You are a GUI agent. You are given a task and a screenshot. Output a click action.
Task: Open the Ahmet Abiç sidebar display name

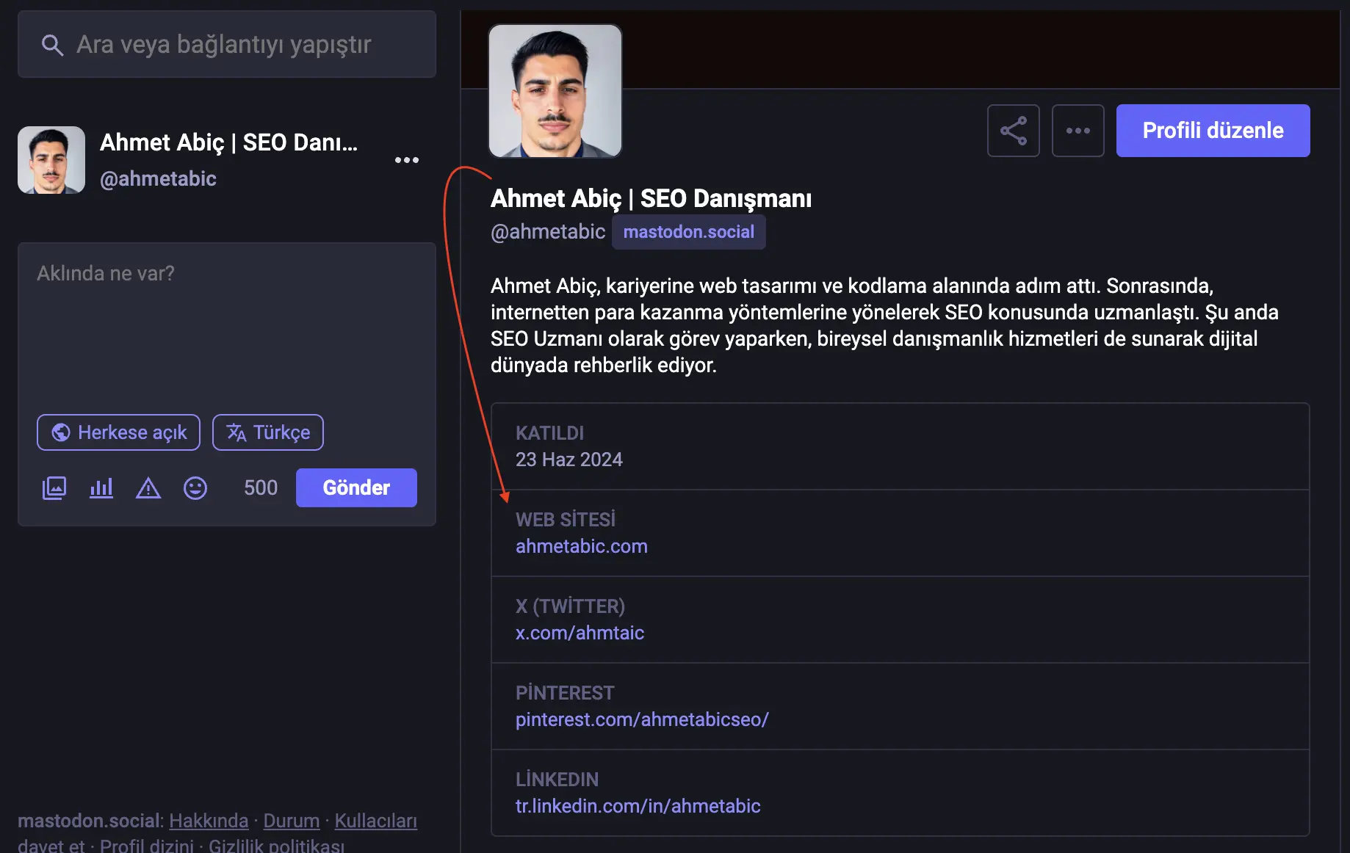[x=228, y=142]
